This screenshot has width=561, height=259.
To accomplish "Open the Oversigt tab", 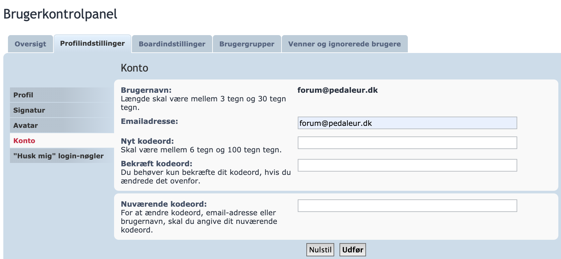I will click(x=31, y=44).
